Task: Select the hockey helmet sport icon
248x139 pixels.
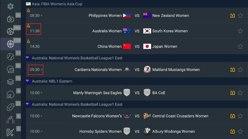Action: (10, 69)
